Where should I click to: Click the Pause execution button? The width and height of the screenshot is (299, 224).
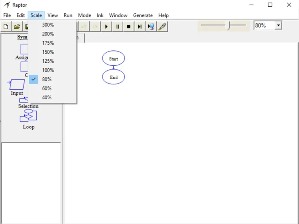117,27
